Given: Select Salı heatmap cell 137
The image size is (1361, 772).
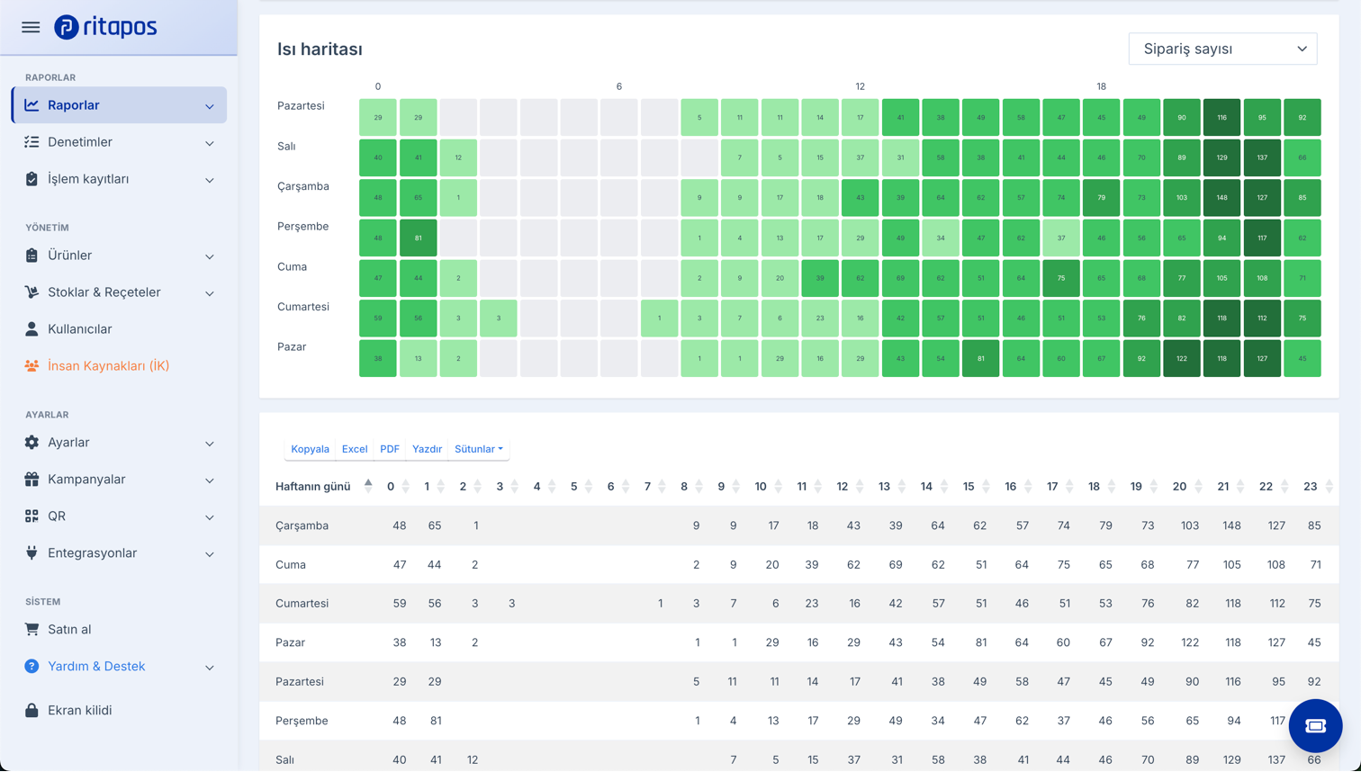Looking at the screenshot, I should (1262, 157).
